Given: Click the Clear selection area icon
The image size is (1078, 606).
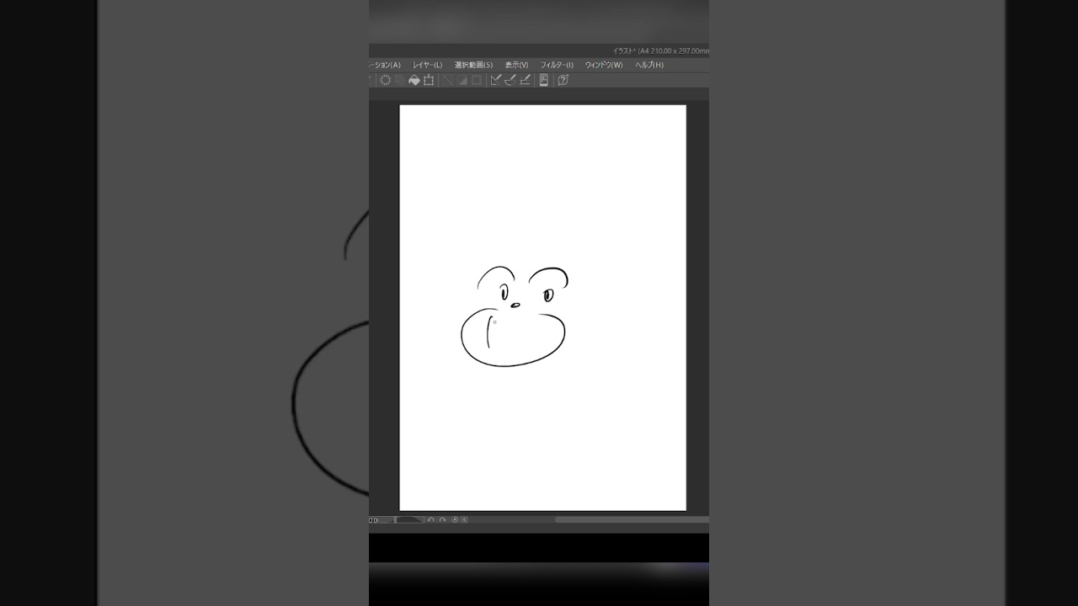Looking at the screenshot, I should pos(385,80).
